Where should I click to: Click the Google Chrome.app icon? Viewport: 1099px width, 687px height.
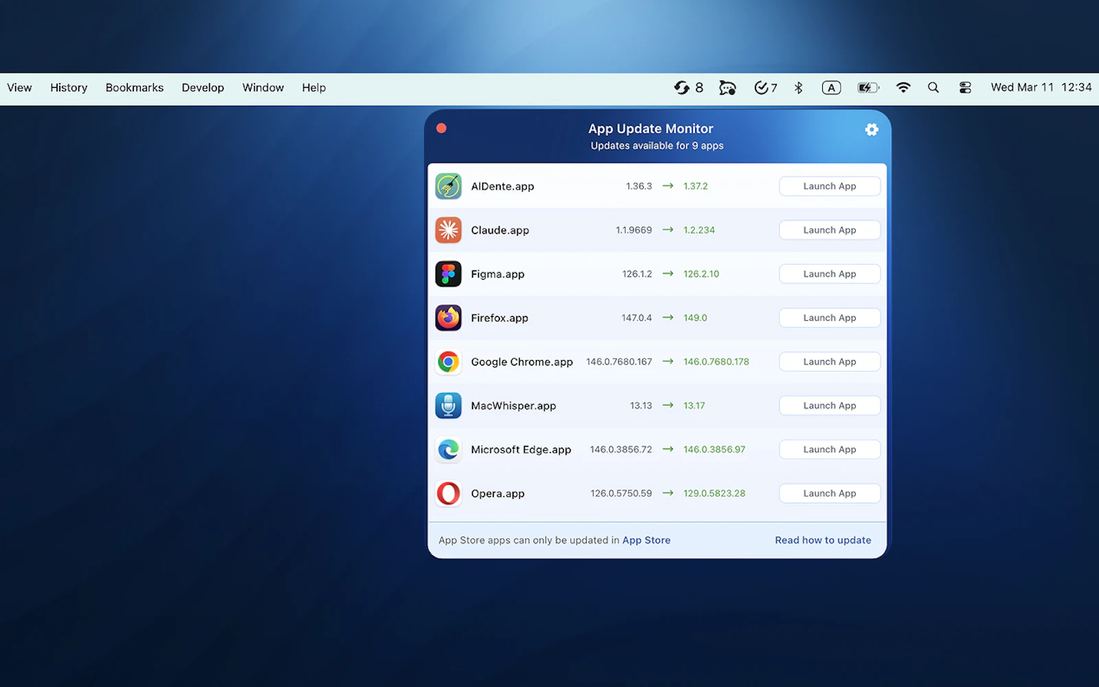click(448, 361)
